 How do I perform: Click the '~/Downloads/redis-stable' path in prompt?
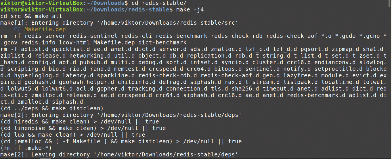(x=128, y=9)
